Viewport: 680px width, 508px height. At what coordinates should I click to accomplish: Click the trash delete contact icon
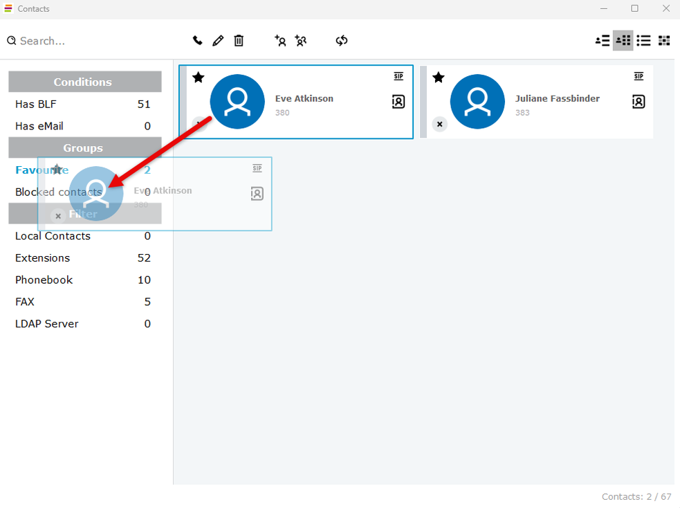[239, 41]
